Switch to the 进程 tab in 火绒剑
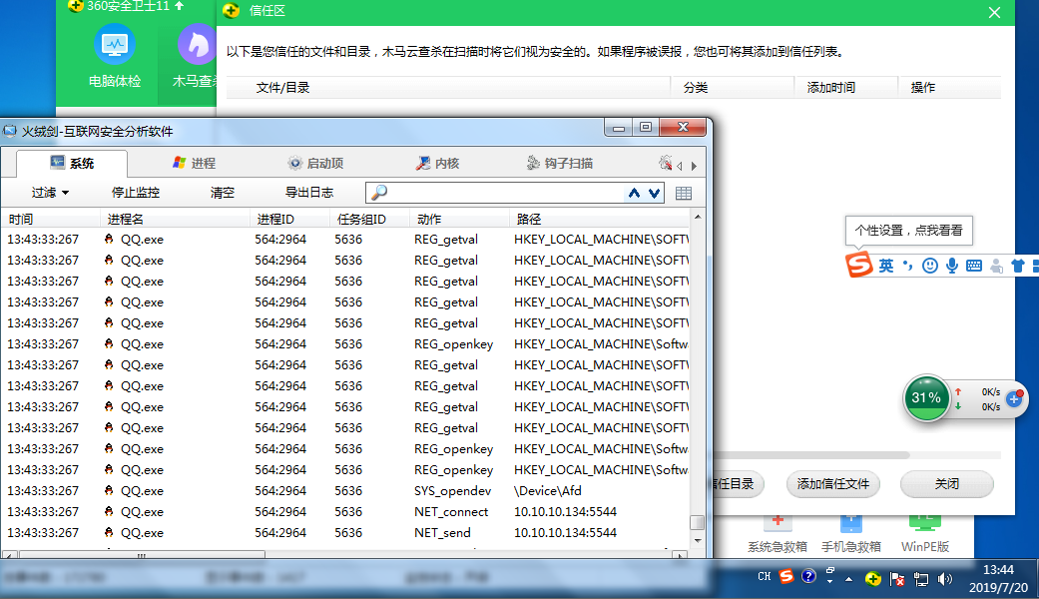The width and height of the screenshot is (1039, 599). 195,163
